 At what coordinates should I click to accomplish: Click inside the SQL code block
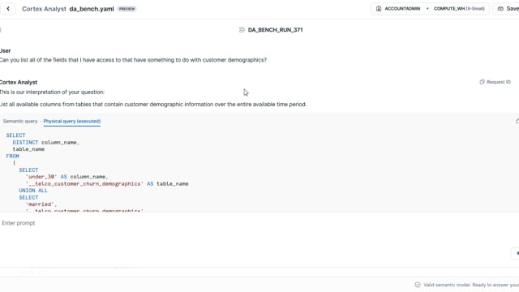pyautogui.click(x=259, y=170)
